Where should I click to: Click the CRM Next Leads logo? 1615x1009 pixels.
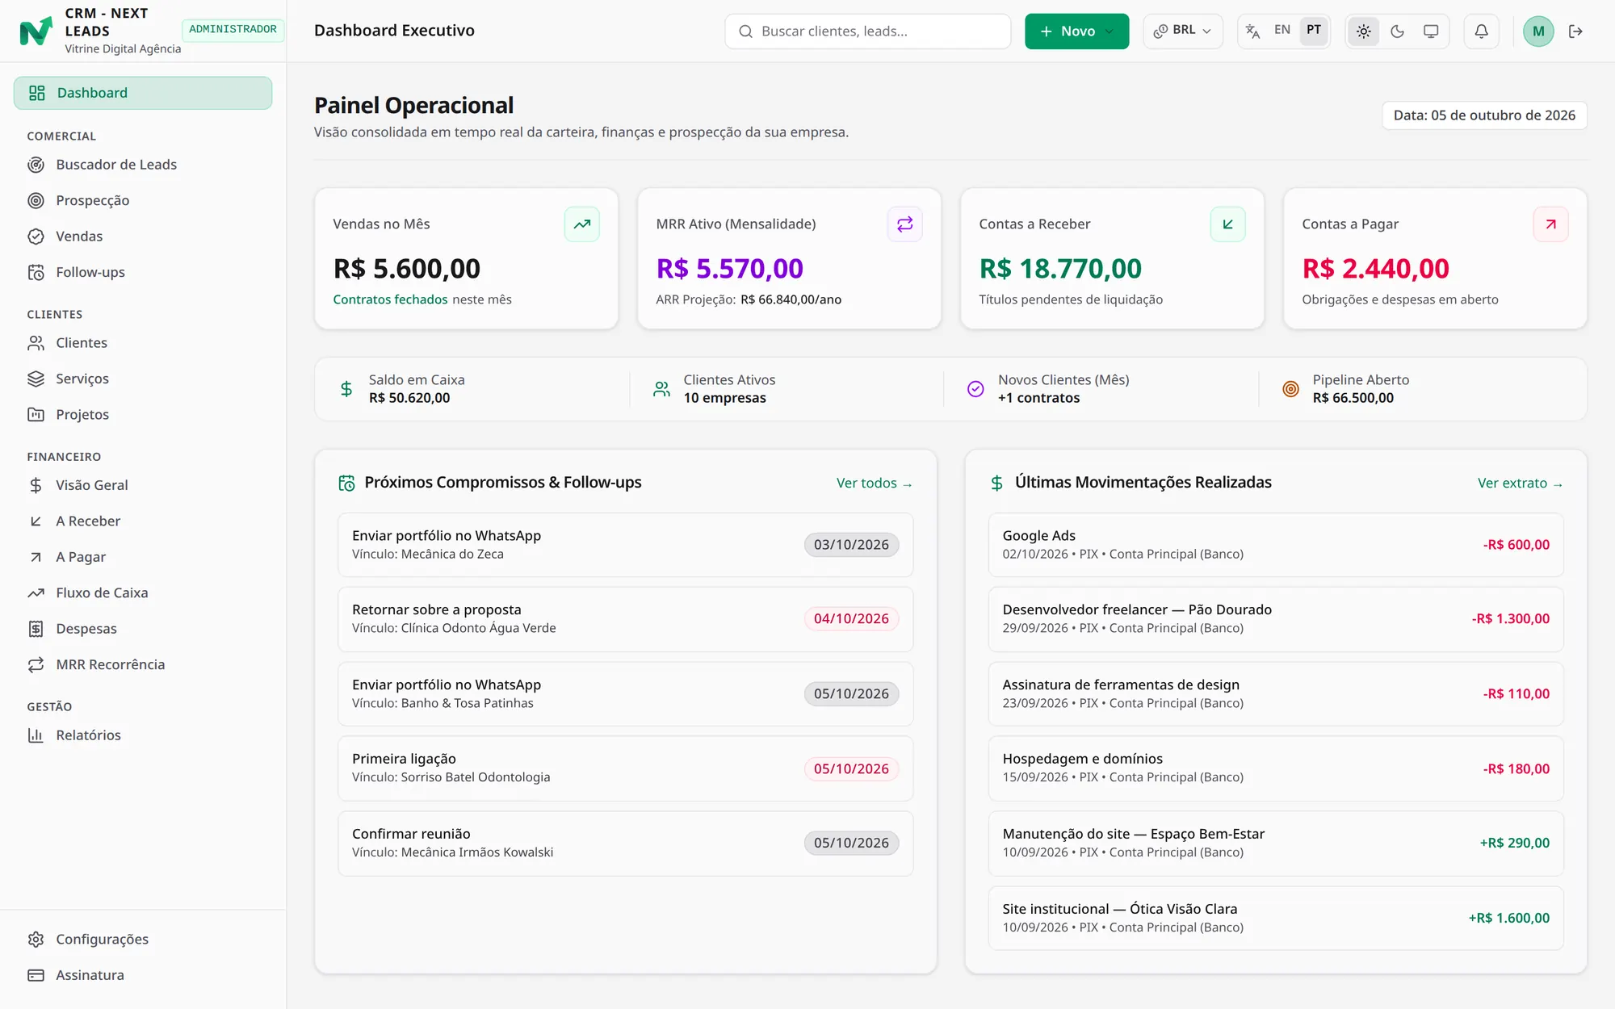[x=36, y=31]
